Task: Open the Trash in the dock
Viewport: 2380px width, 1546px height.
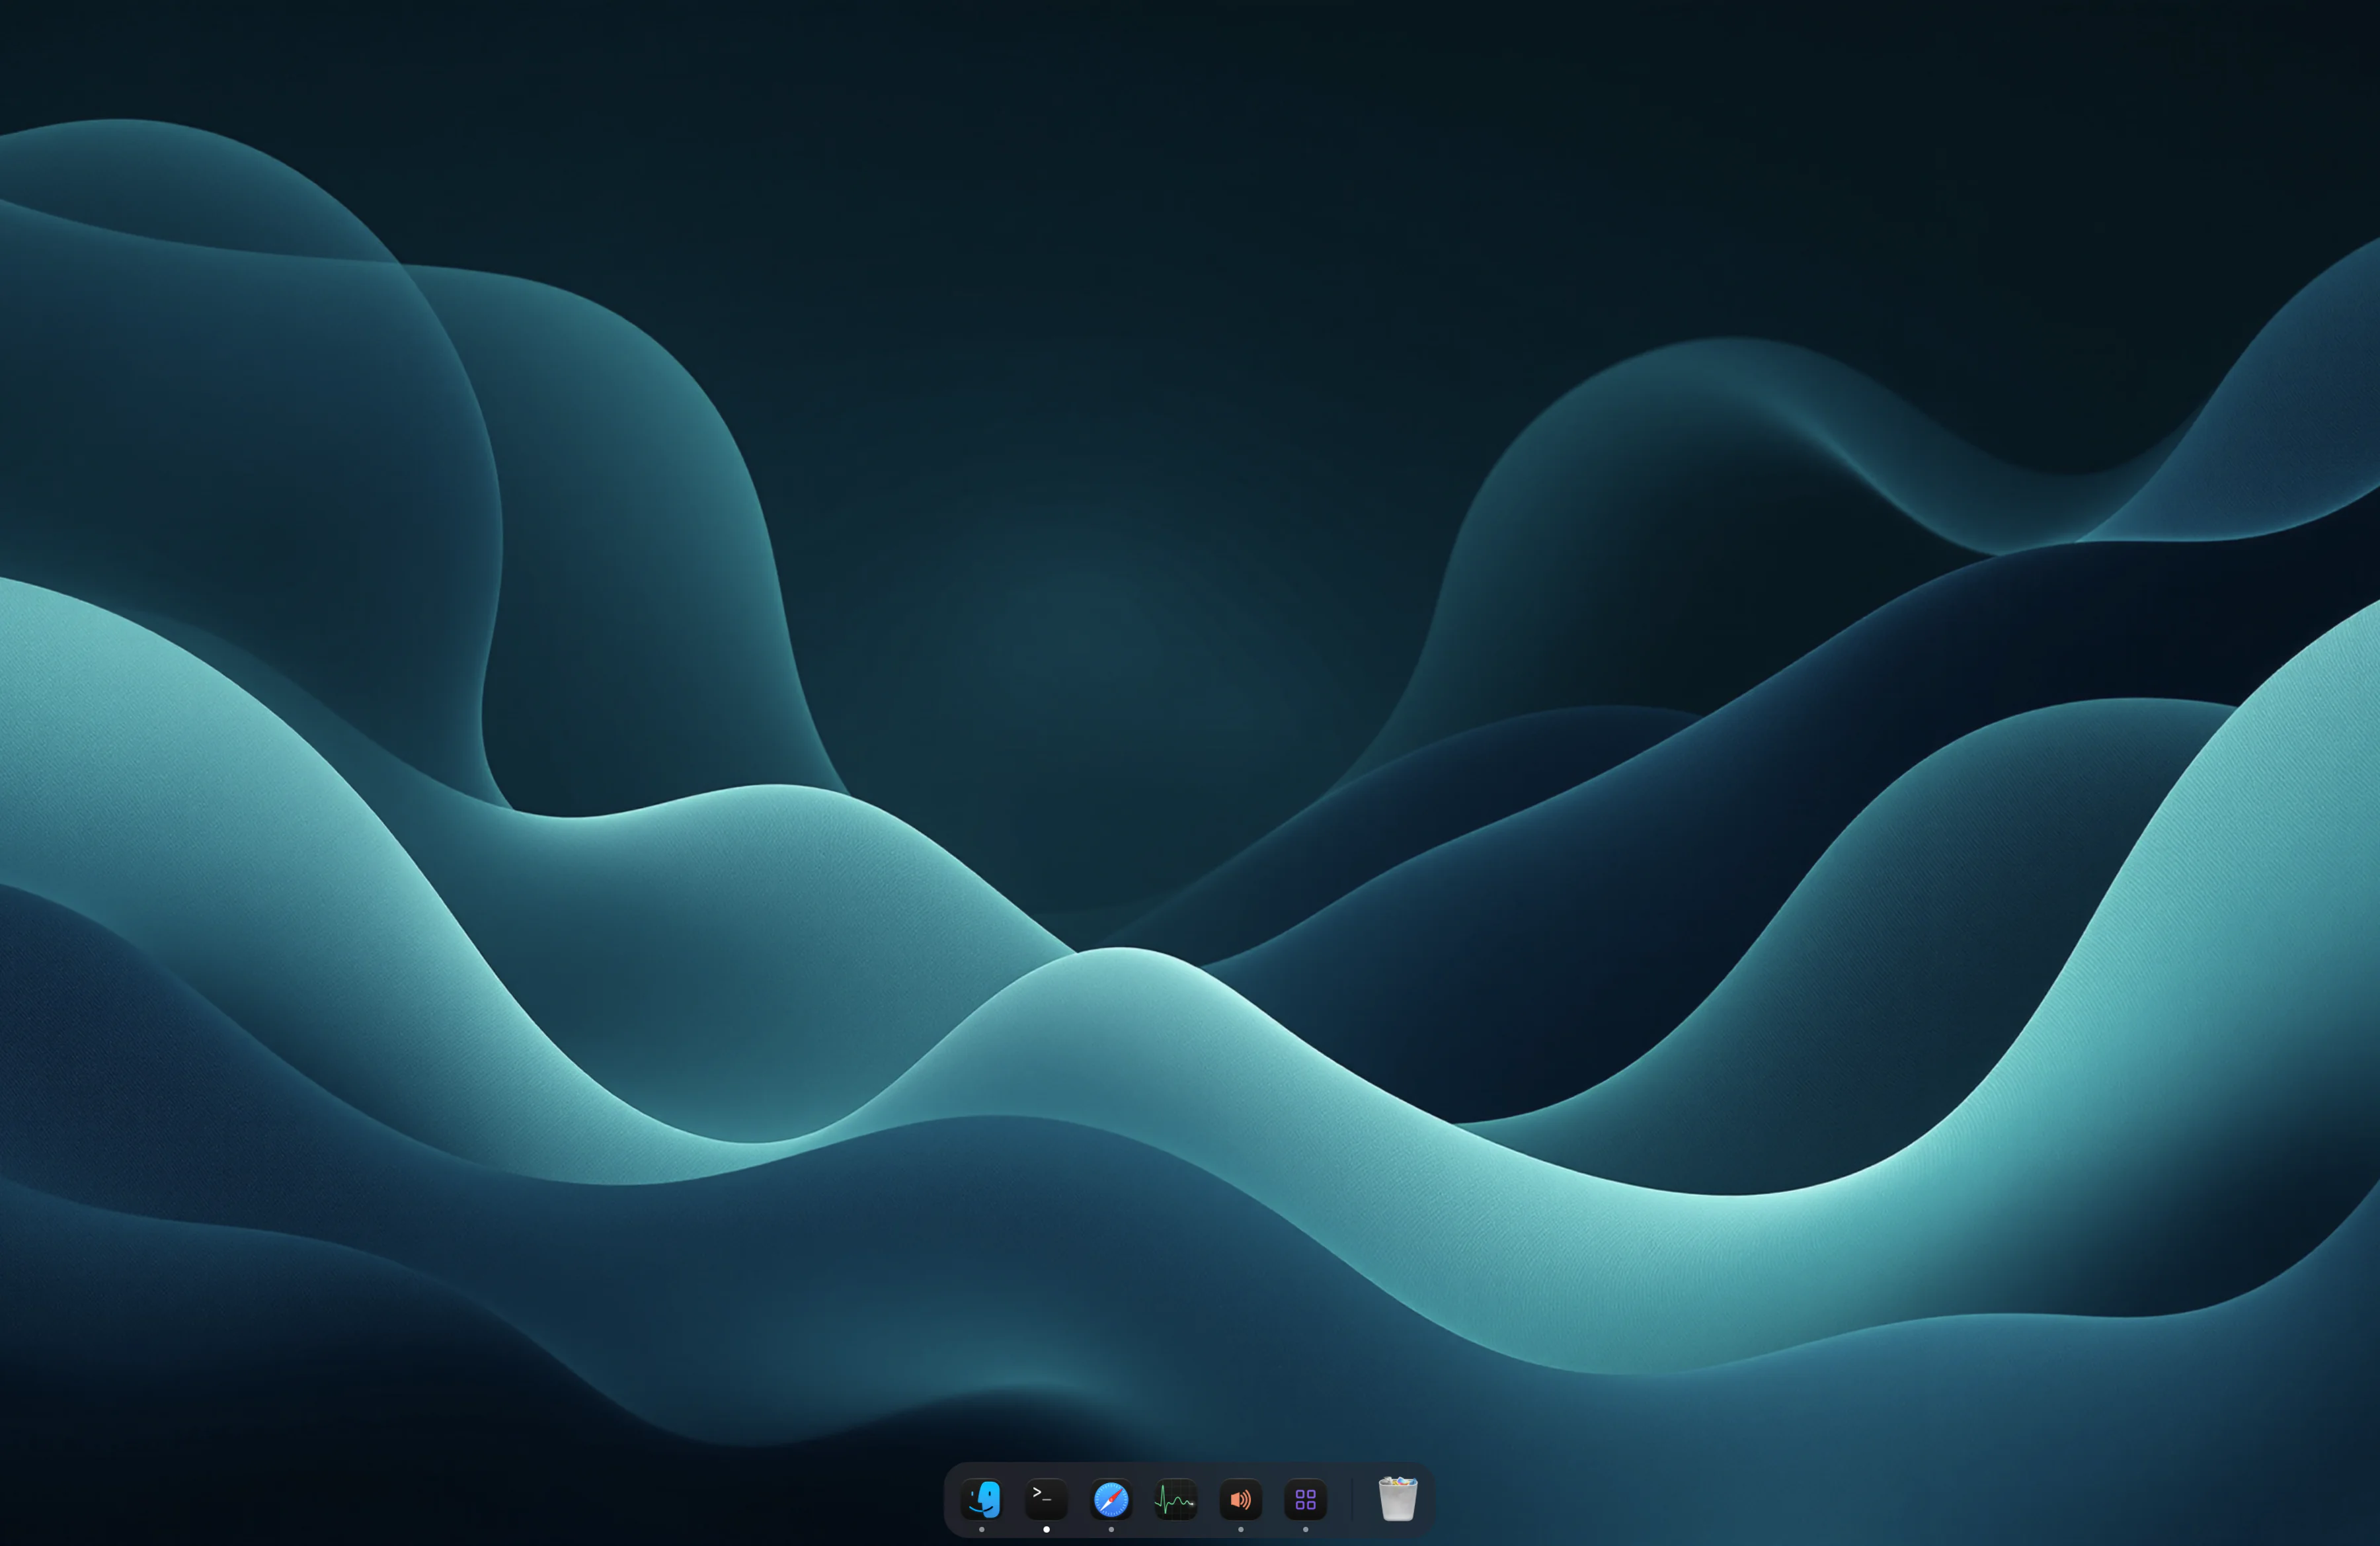Action: pyautogui.click(x=1398, y=1499)
